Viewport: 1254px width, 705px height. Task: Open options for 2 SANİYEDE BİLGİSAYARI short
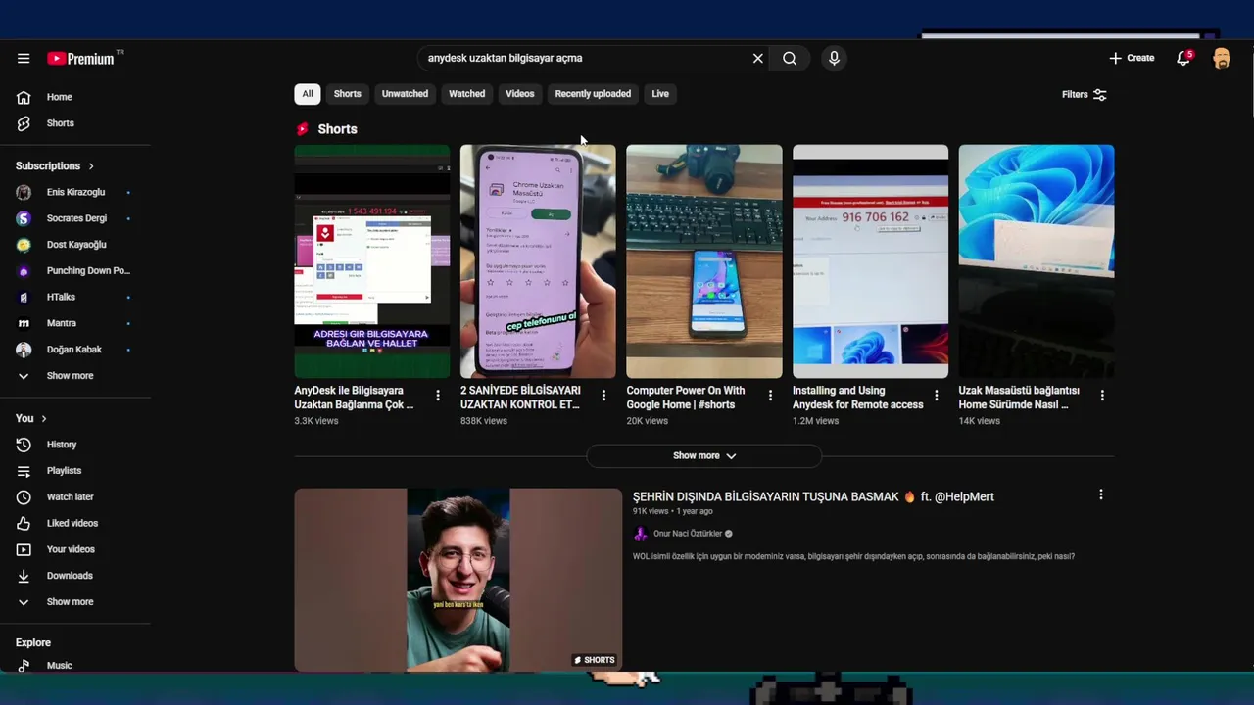pyautogui.click(x=603, y=396)
